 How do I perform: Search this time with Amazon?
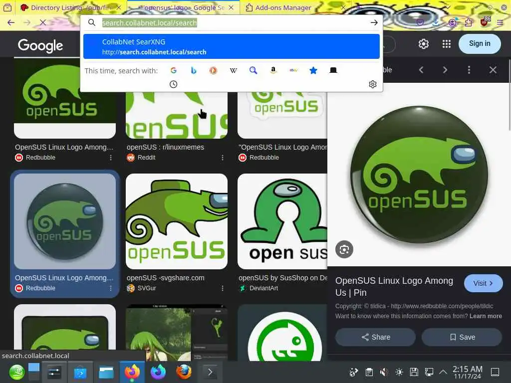pyautogui.click(x=273, y=70)
